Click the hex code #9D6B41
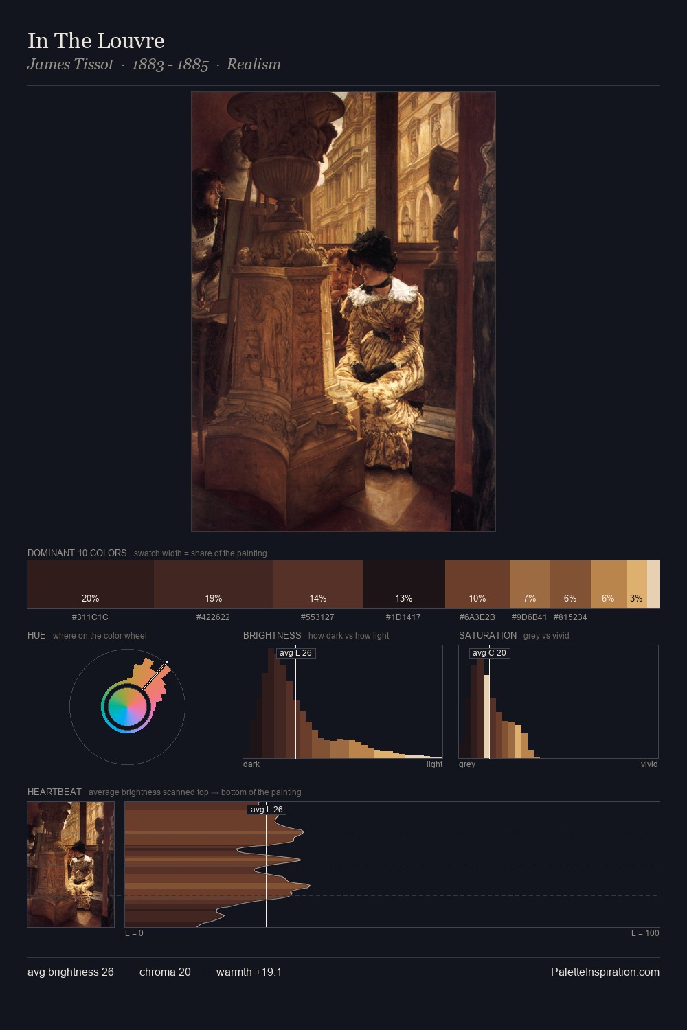 point(530,617)
